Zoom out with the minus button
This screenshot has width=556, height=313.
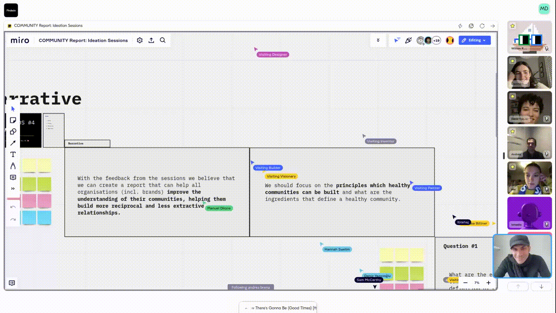click(x=465, y=283)
